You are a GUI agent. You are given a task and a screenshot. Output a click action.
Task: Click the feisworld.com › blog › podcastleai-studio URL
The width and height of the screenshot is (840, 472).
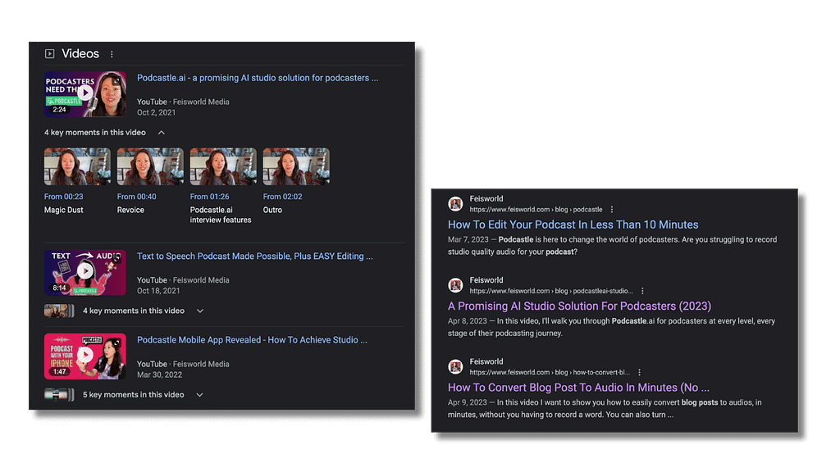pyautogui.click(x=551, y=291)
